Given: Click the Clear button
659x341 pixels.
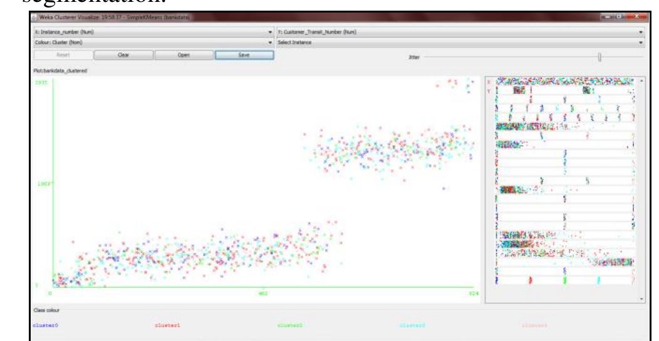Looking at the screenshot, I should [123, 55].
